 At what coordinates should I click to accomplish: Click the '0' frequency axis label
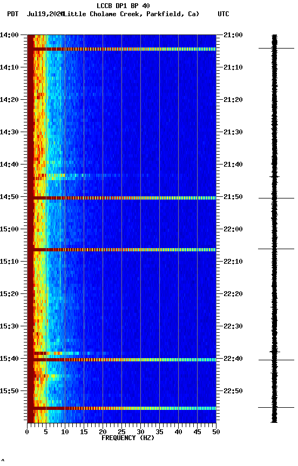pos(27,432)
